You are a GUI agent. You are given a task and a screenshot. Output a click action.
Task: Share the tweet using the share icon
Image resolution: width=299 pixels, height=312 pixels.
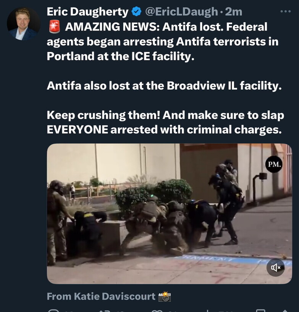pyautogui.click(x=284, y=310)
